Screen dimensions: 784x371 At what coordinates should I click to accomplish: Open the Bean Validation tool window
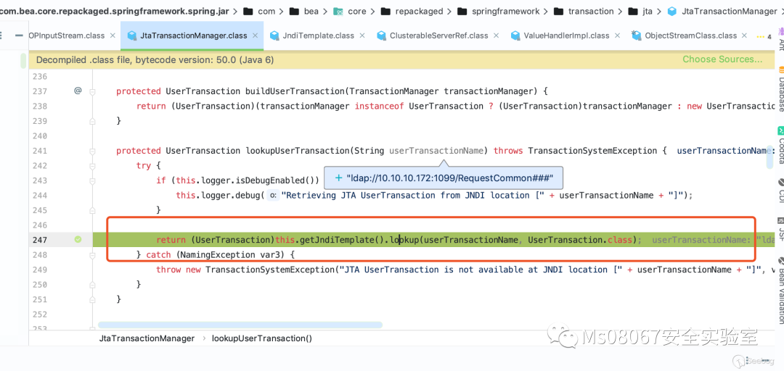point(780,291)
